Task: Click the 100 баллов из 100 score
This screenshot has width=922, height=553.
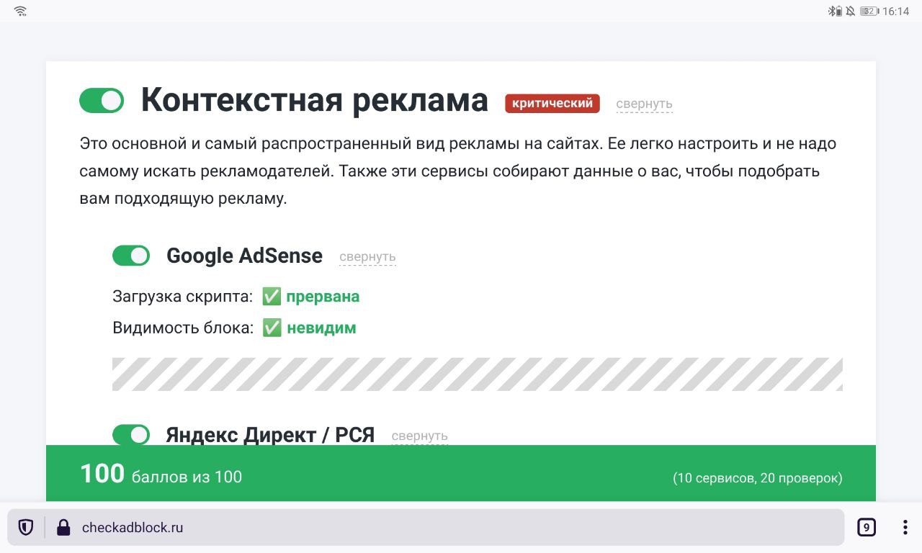Action: (x=161, y=474)
